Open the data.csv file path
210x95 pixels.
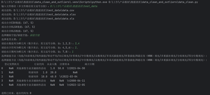click(44, 10)
